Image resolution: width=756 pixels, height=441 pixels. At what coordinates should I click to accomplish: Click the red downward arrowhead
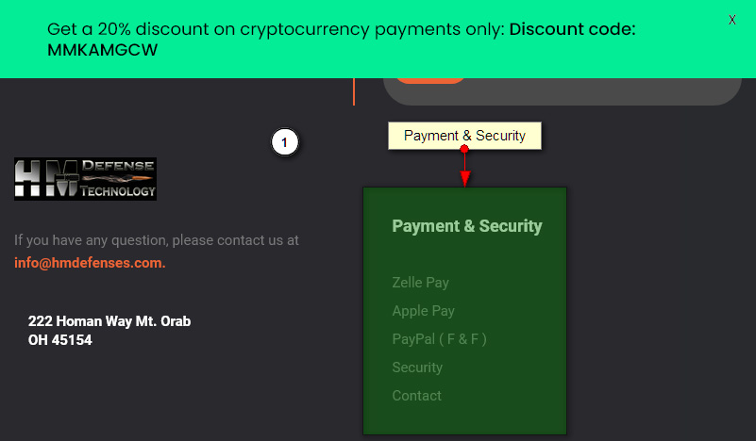(x=464, y=179)
